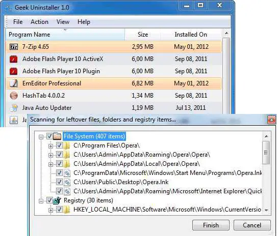Click the Java cup icon in the last row
The width and height of the screenshot is (277, 236).
click(x=14, y=120)
